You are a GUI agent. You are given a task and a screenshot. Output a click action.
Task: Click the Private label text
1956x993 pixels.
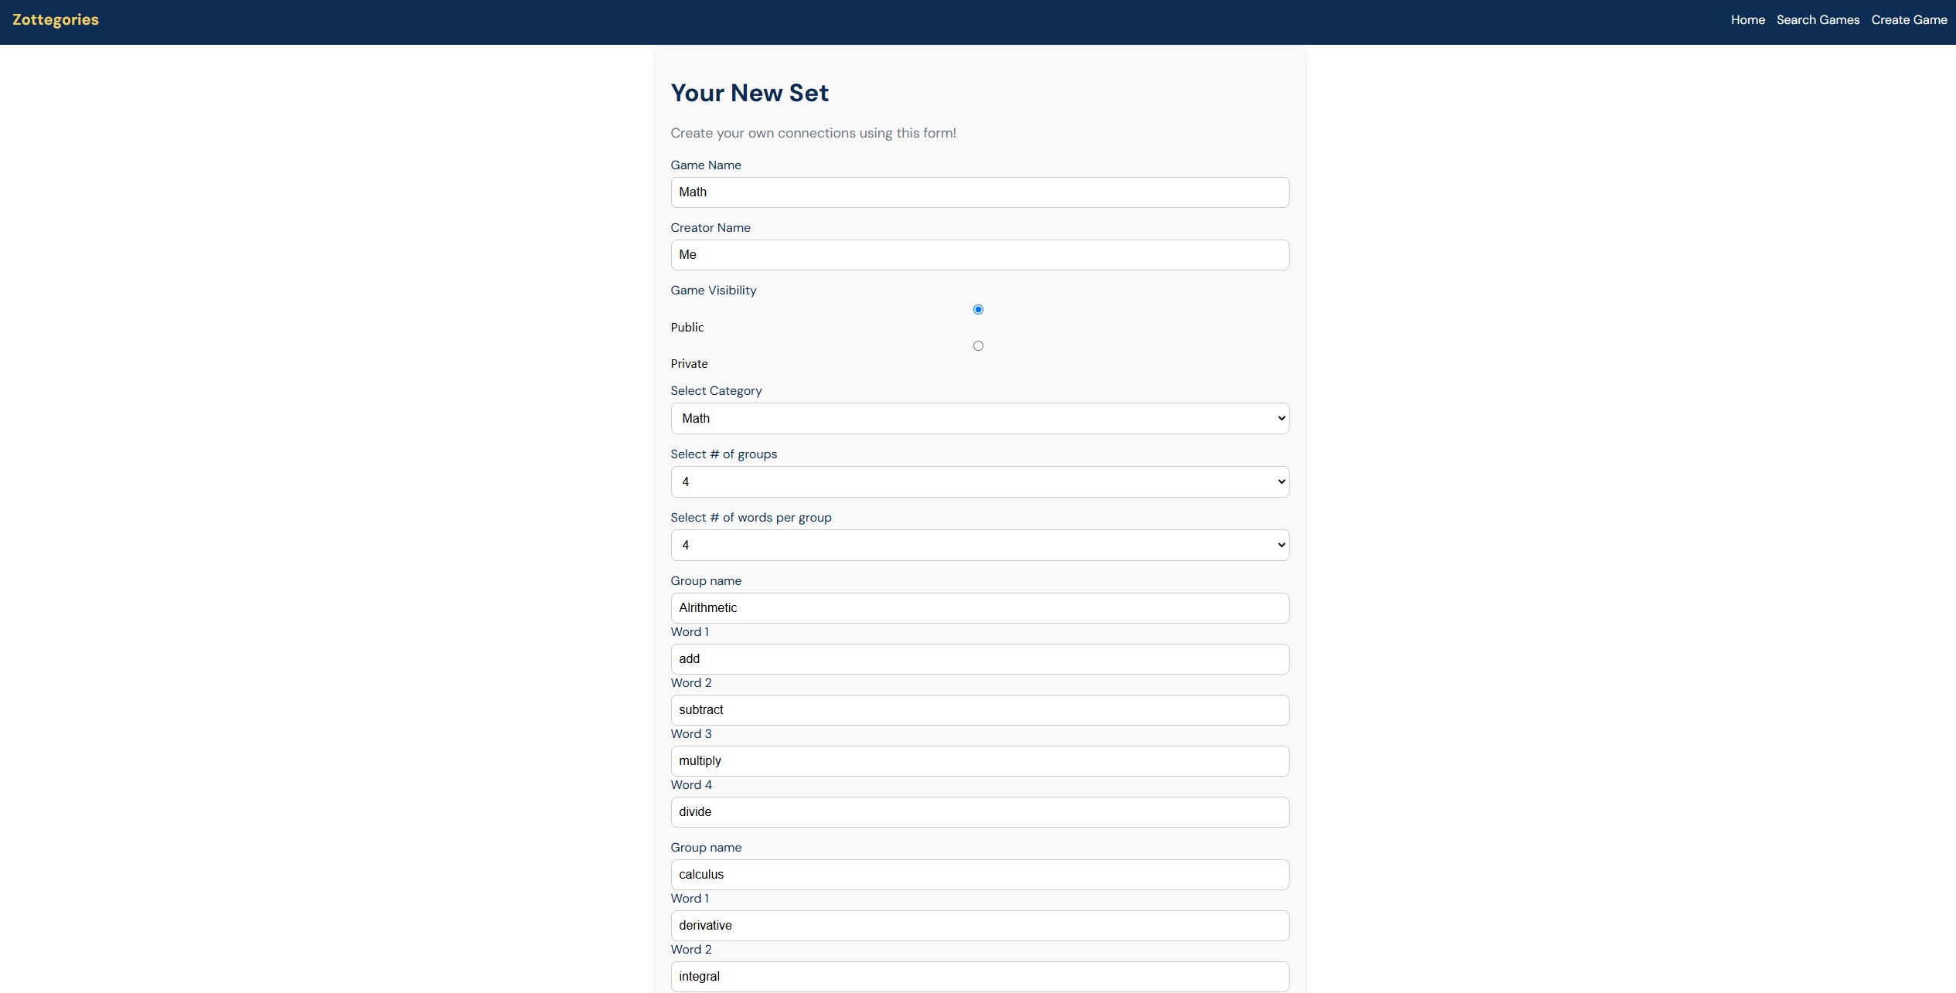point(689,364)
